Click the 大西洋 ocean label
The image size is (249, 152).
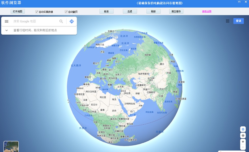83,128
